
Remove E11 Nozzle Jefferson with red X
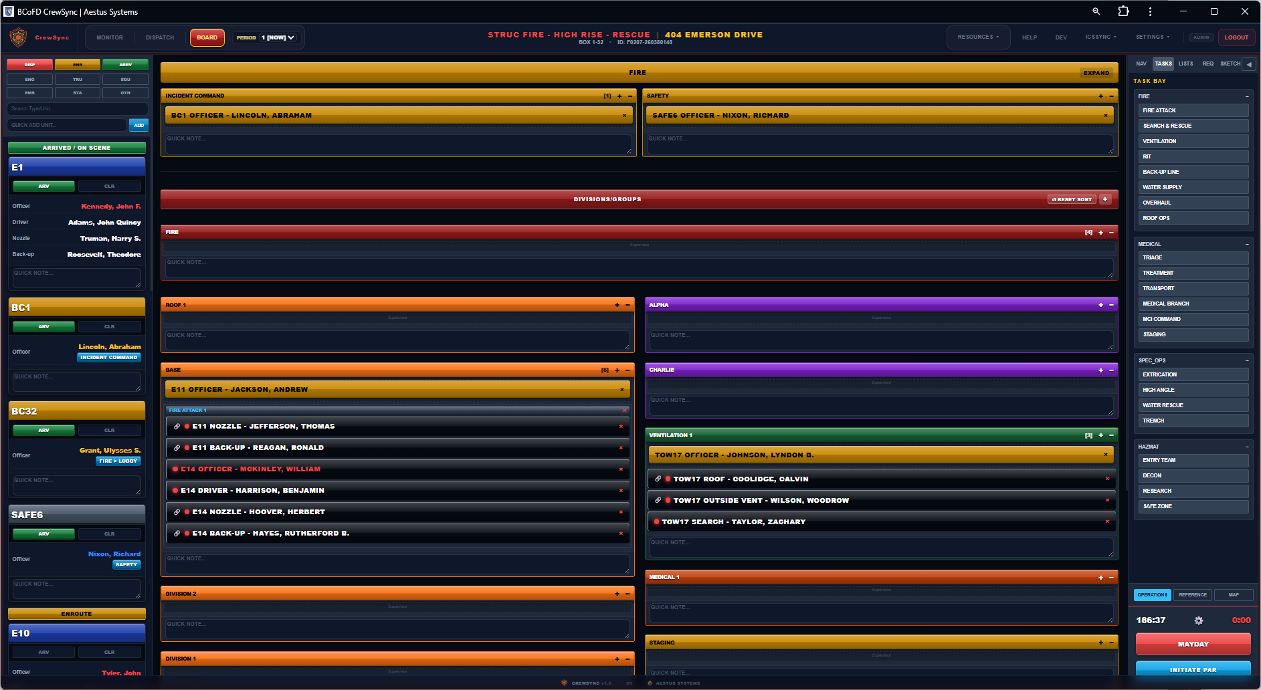click(621, 427)
